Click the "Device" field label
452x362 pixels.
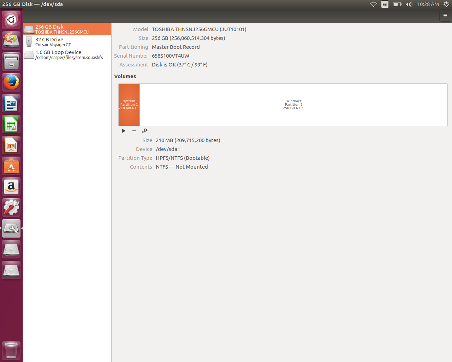point(144,149)
